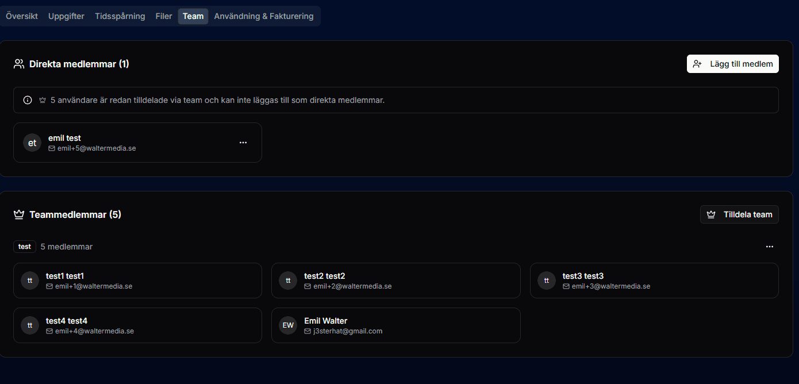The image size is (799, 384).
Task: Select the name test1 test1
Action: [x=65, y=276]
